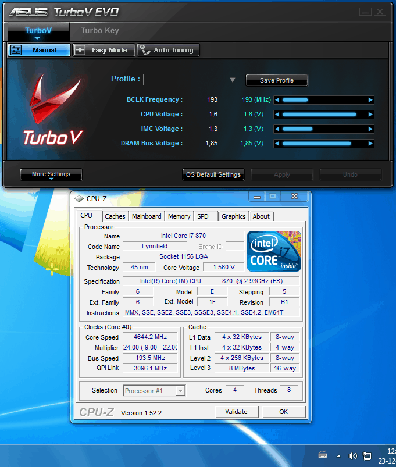Open the keyboard icon in system tray
Screen dimensions: 396x467
tap(323, 455)
